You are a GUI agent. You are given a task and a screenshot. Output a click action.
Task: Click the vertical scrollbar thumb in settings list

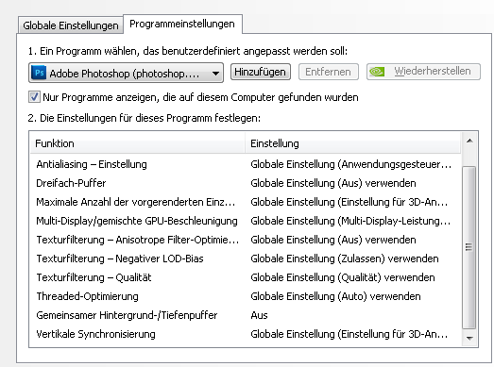pos(468,247)
